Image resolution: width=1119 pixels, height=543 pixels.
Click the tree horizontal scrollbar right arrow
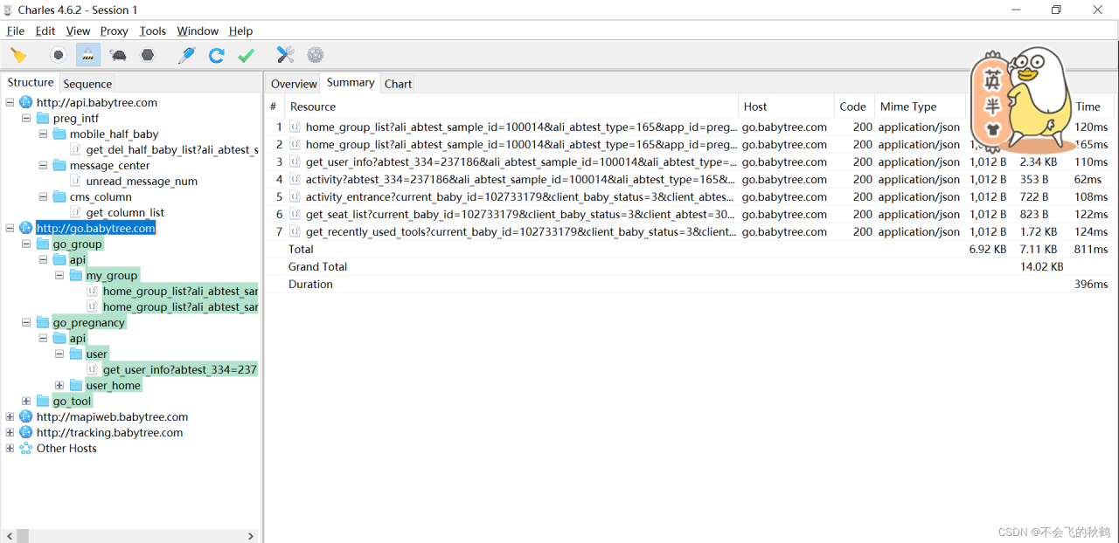coord(250,535)
